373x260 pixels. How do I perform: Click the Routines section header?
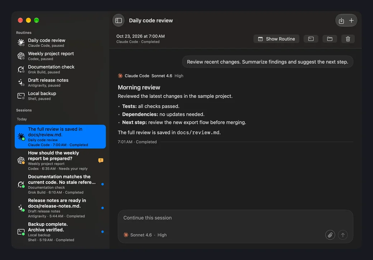[24, 33]
